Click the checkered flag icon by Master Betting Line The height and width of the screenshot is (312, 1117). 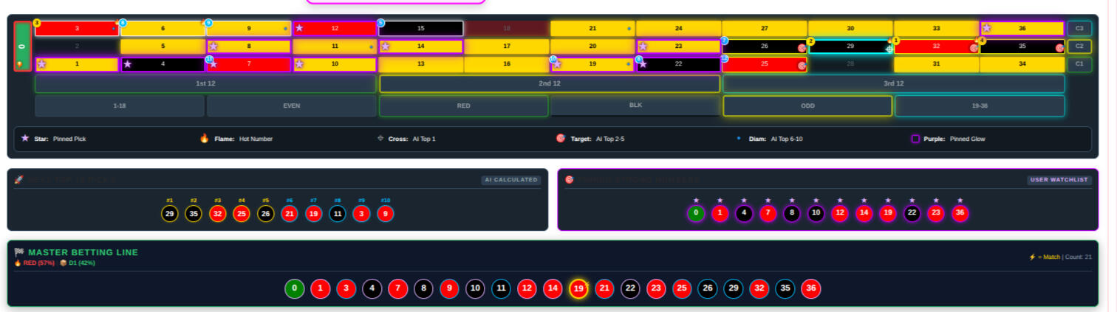pos(19,252)
